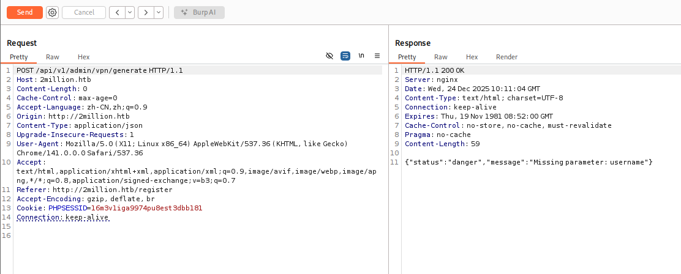681x274 pixels.
Task: Toggle the \n show newline characters option
Action: tap(361, 56)
